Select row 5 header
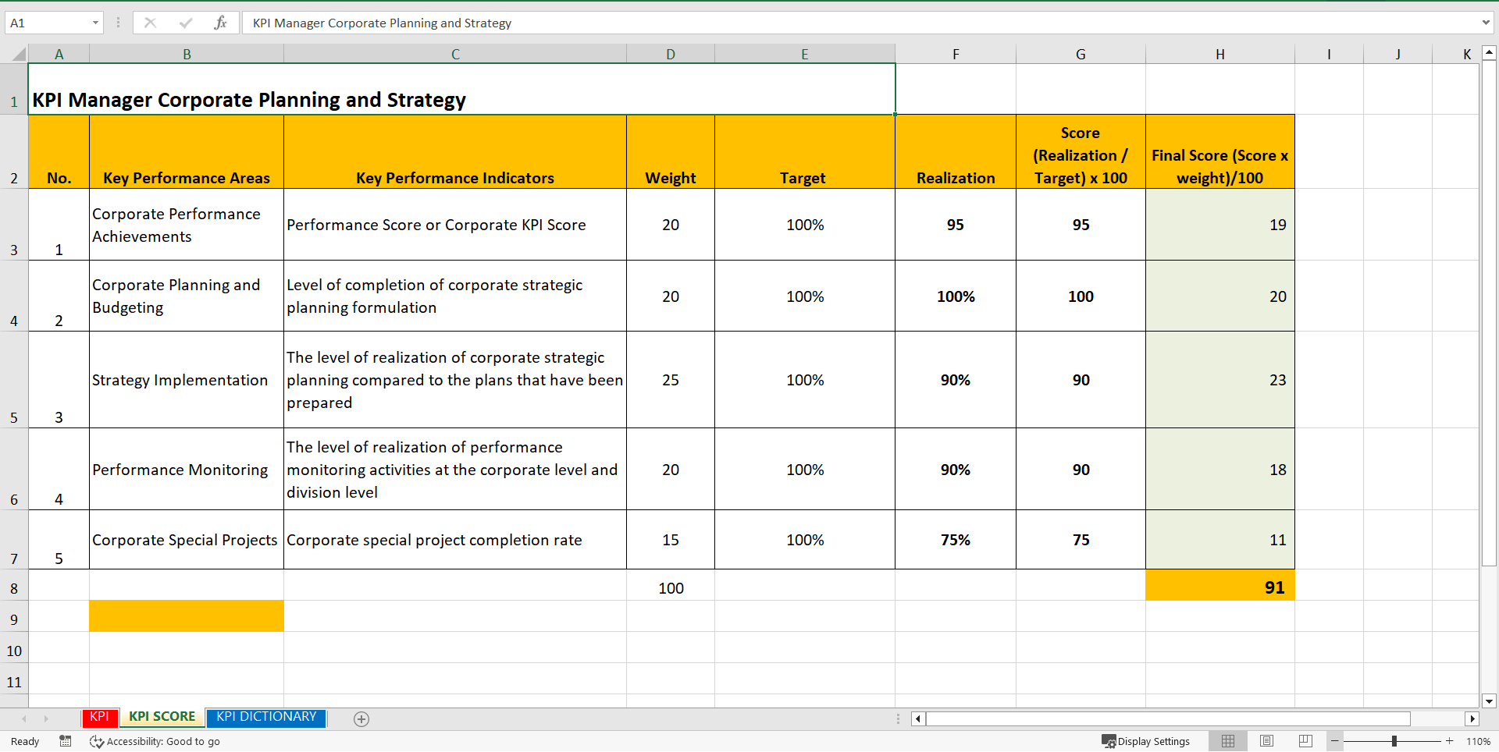Viewport: 1499px width, 752px height. [14, 380]
